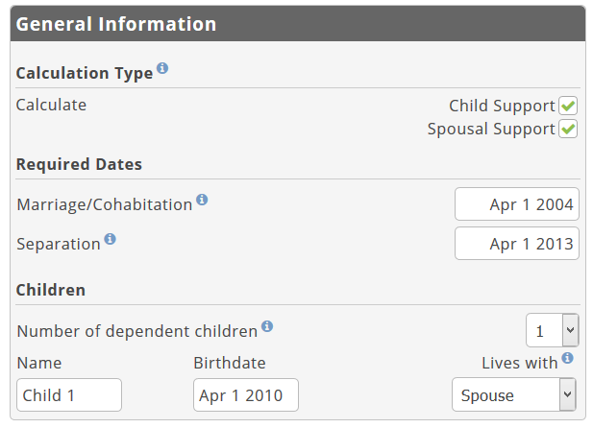Click info icon beside Calculation Type
The width and height of the screenshot is (593, 428).
coord(162,68)
